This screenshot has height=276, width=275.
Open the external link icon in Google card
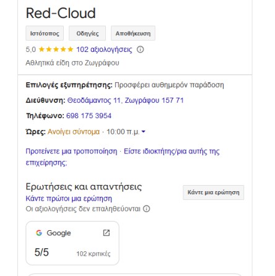(x=107, y=233)
